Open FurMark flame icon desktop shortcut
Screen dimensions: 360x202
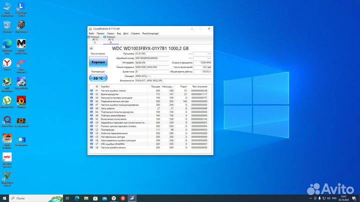pos(21,102)
